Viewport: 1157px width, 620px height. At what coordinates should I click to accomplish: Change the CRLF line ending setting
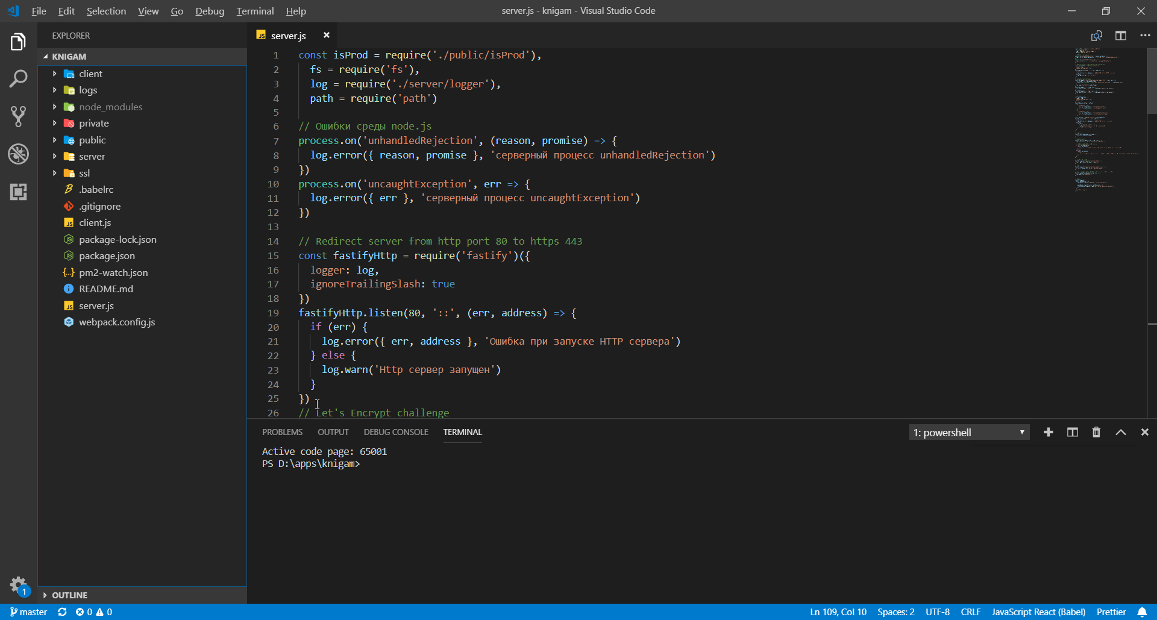(970, 612)
